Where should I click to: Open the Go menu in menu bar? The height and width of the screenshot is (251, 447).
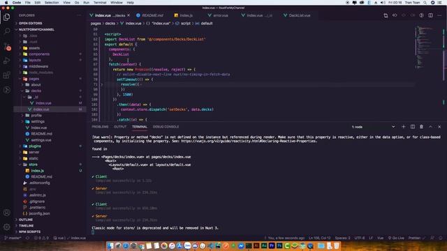77,3
